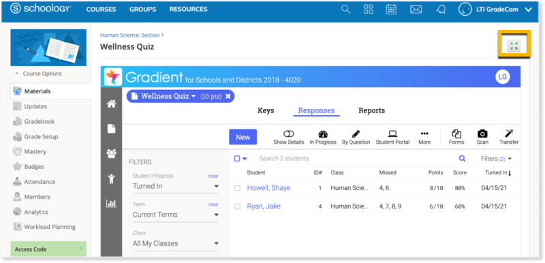Open student Howell, Shaye
This screenshot has width=545, height=263.
point(268,188)
